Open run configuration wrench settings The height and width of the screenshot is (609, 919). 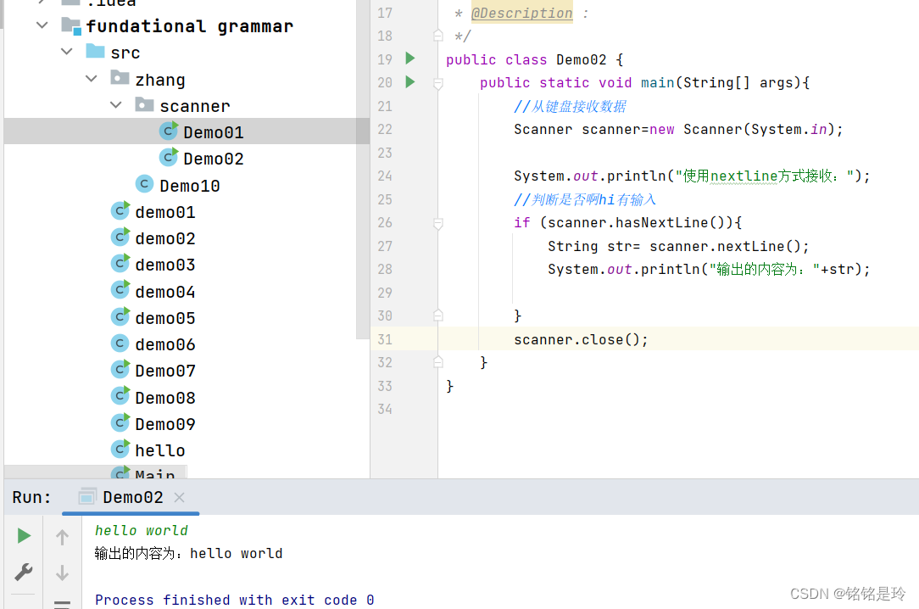[24, 572]
